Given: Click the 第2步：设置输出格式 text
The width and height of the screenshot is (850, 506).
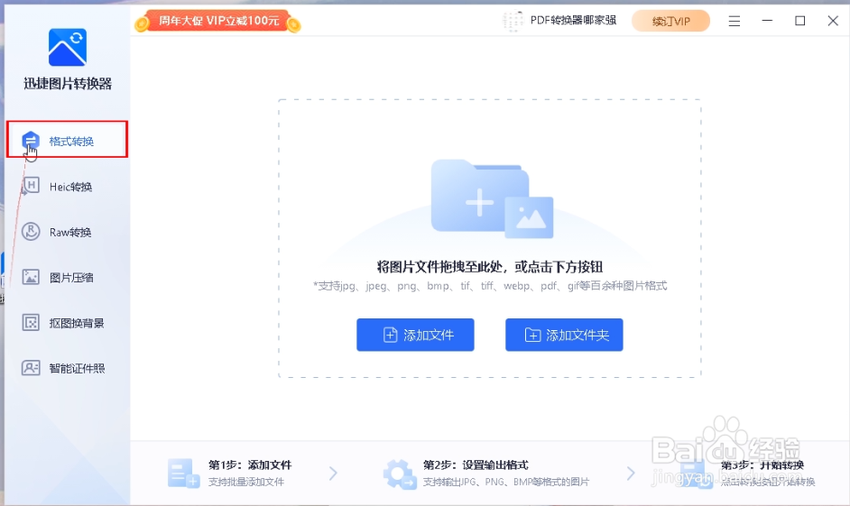Looking at the screenshot, I should click(x=476, y=465).
